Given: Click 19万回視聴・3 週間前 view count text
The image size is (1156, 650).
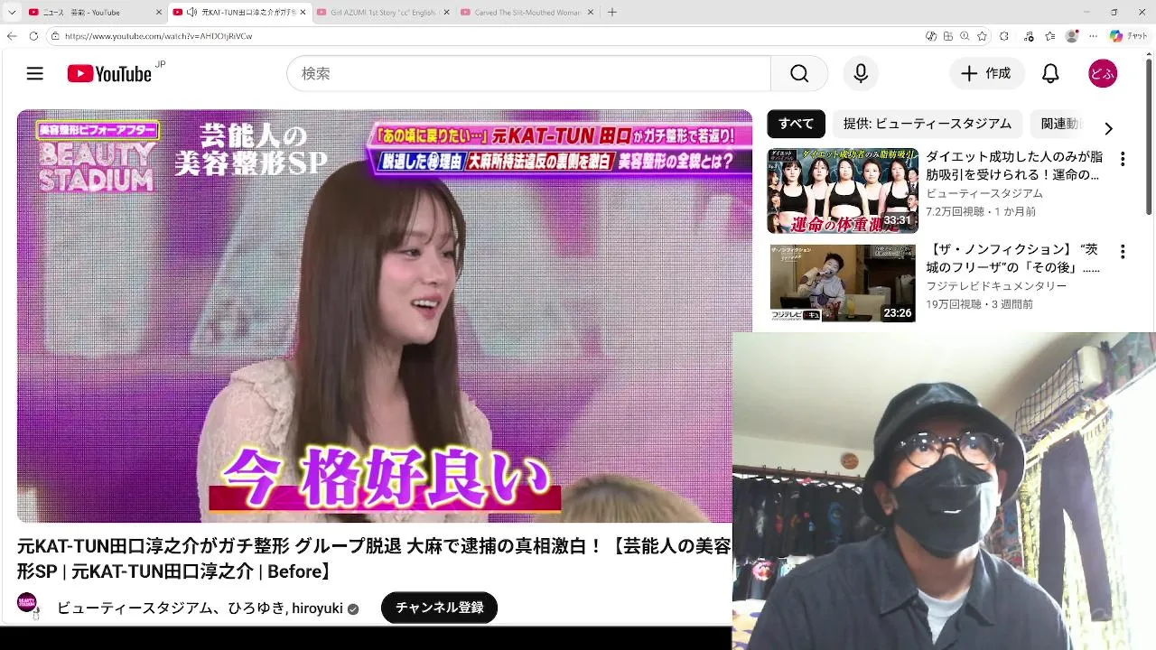Looking at the screenshot, I should point(979,304).
